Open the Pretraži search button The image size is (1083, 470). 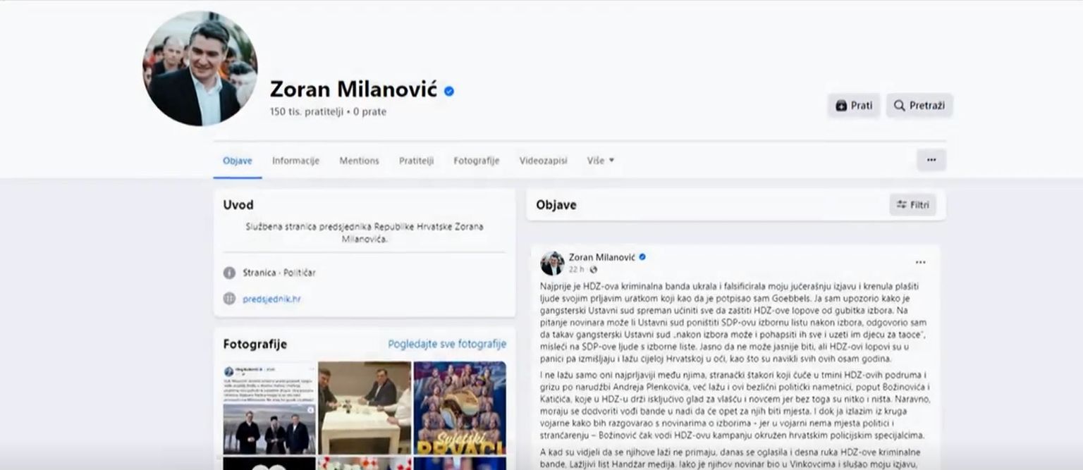(x=919, y=106)
